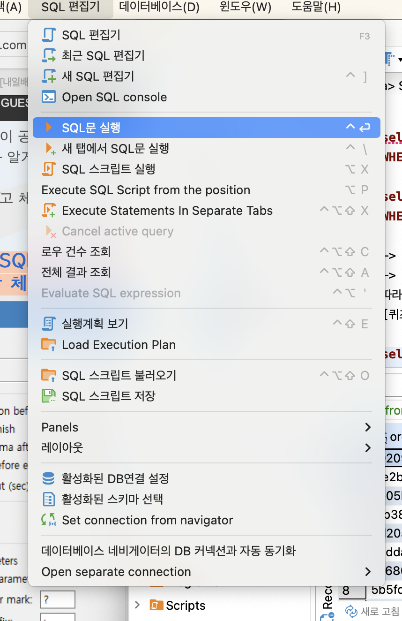Screen dimensions: 402x621
Task: Click the 새 탭에서 SQL문 실행 icon
Action: click(50, 149)
